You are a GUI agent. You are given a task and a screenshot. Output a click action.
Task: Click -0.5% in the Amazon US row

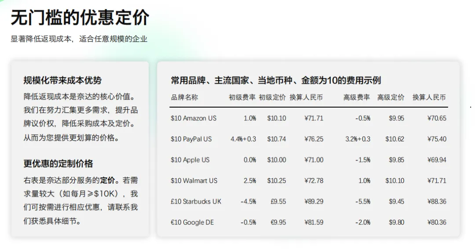(363, 118)
